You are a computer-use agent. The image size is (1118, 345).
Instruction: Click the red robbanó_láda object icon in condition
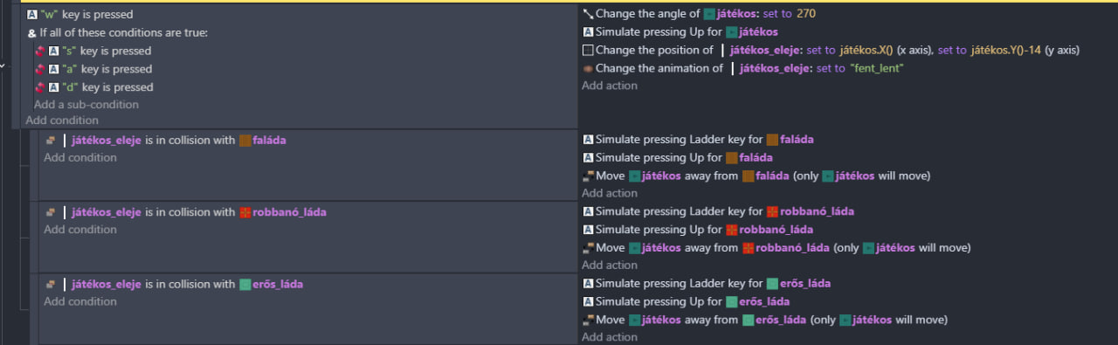pyautogui.click(x=245, y=212)
